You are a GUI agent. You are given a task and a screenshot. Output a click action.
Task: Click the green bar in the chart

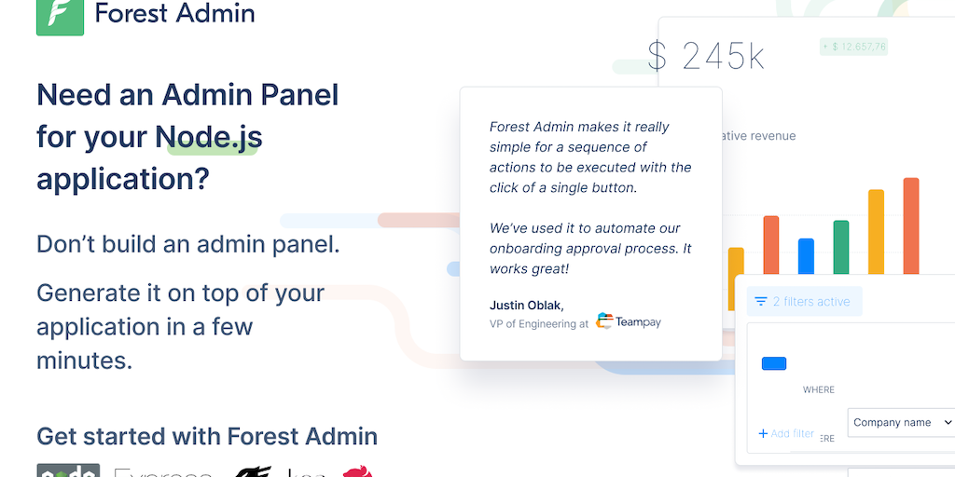coord(841,247)
